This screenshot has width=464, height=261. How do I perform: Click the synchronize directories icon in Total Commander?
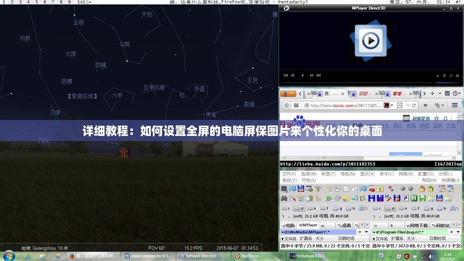(301, 198)
